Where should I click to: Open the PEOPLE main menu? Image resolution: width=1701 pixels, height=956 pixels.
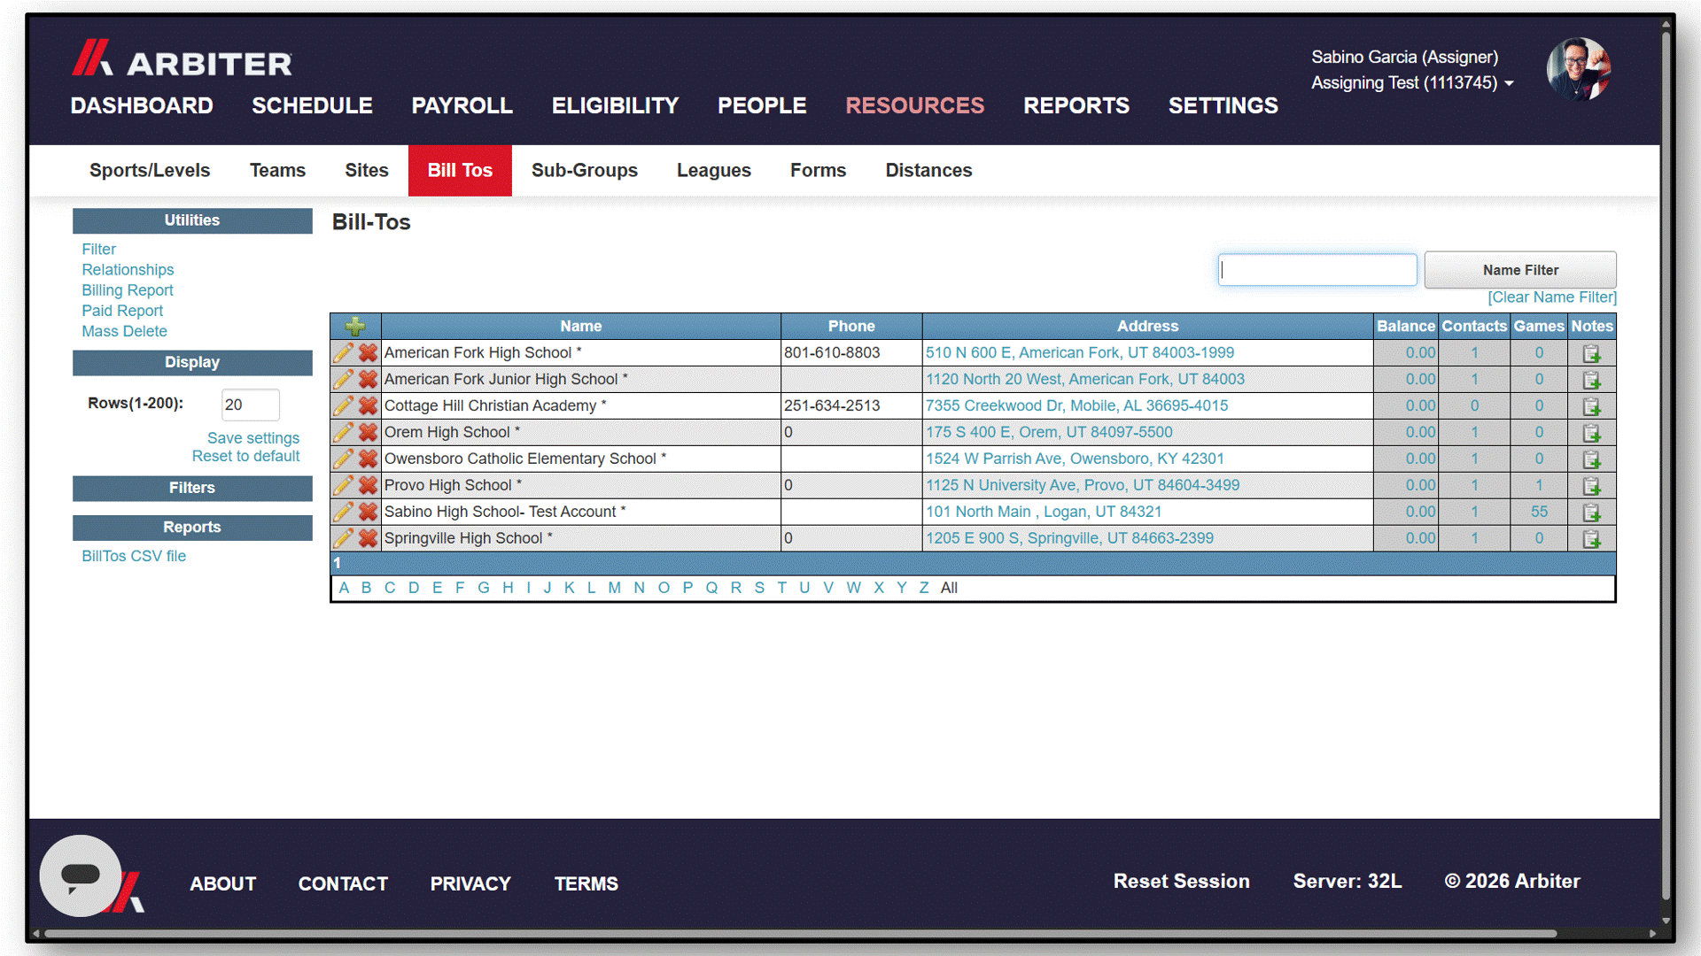pyautogui.click(x=762, y=105)
